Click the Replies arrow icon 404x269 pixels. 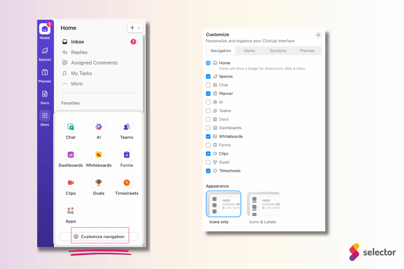tap(65, 52)
